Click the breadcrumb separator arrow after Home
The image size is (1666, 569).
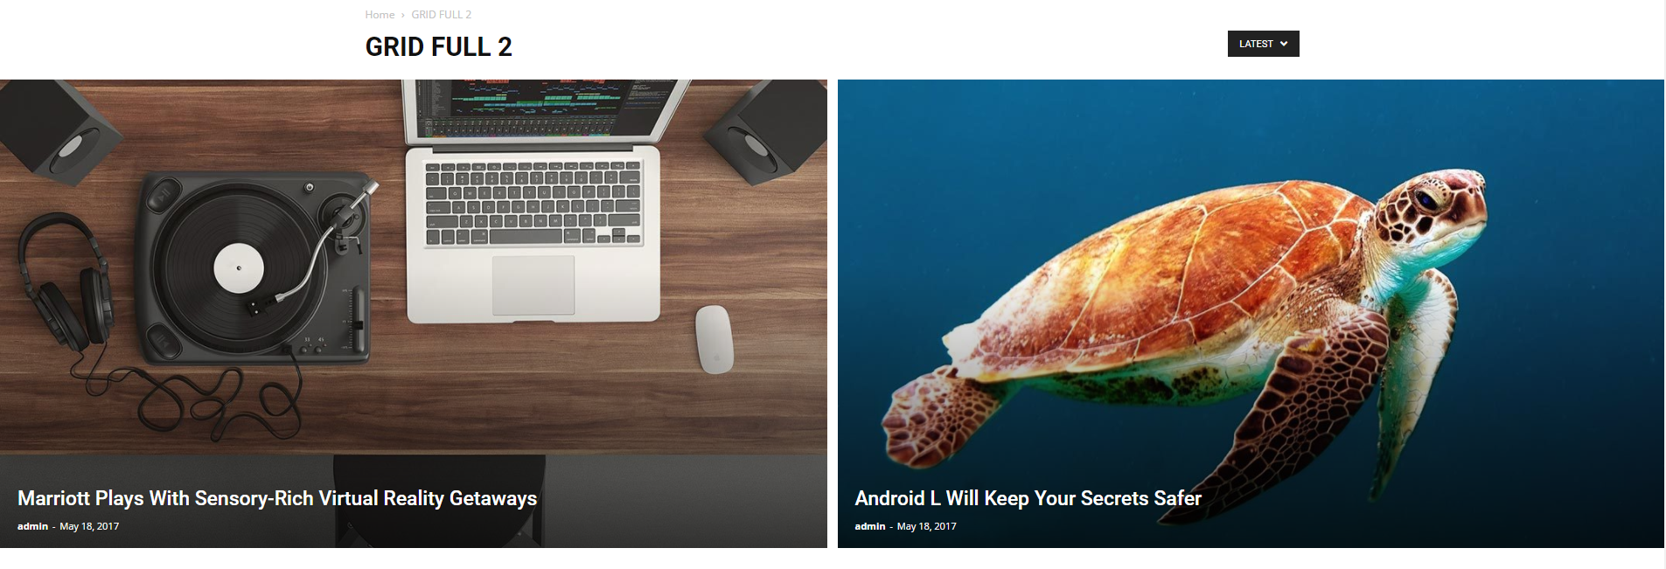click(x=402, y=15)
